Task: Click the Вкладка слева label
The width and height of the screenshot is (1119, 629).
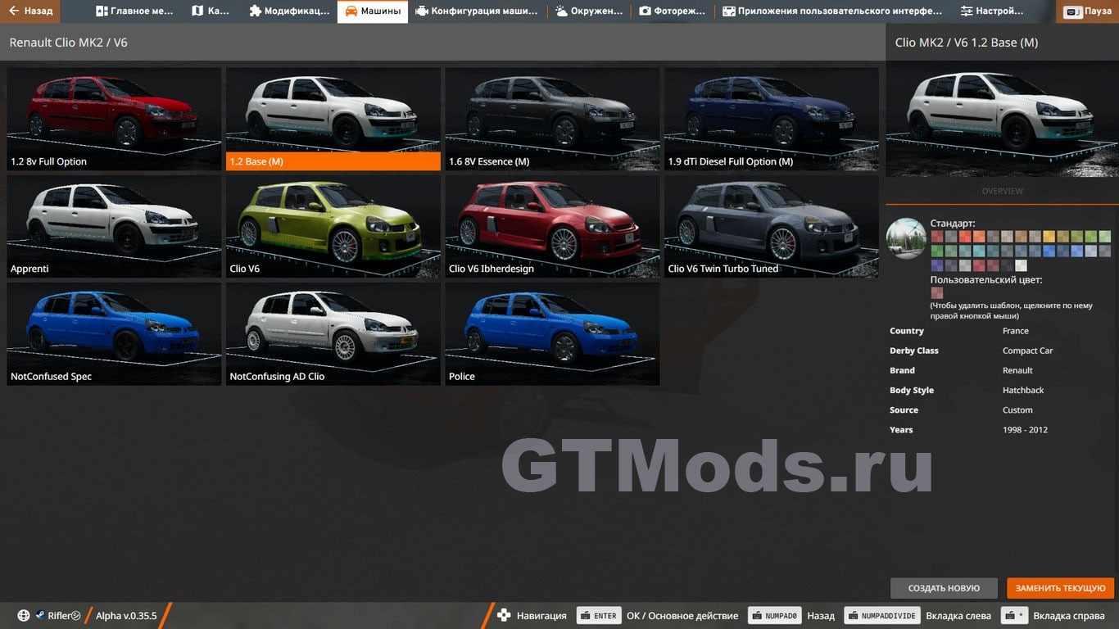Action: click(958, 616)
